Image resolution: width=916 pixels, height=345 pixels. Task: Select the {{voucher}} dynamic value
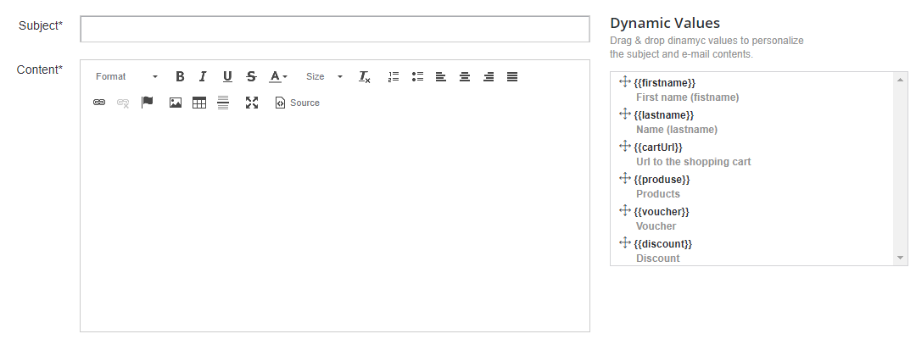(x=662, y=211)
